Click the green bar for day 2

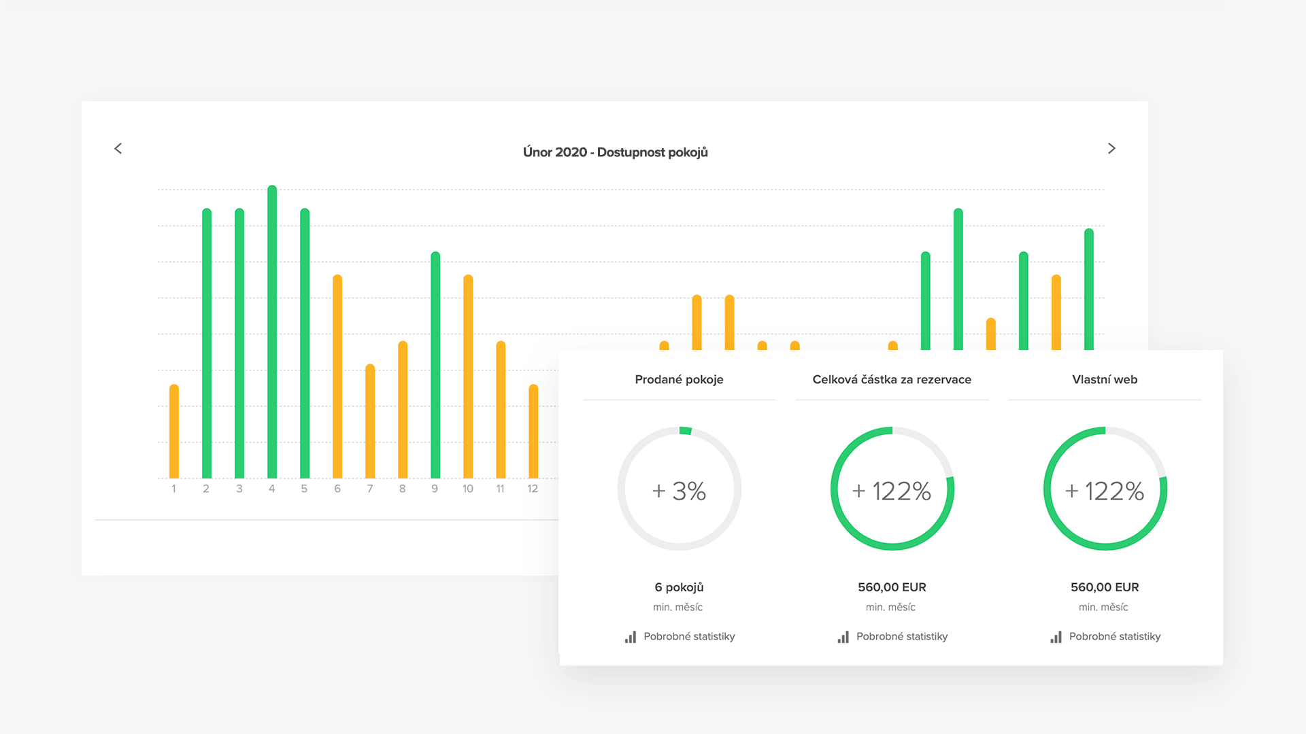(207, 343)
